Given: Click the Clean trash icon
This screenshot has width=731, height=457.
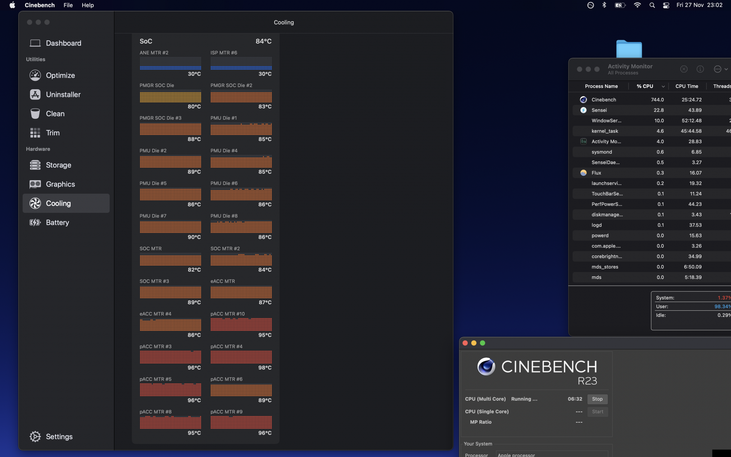Looking at the screenshot, I should point(35,114).
